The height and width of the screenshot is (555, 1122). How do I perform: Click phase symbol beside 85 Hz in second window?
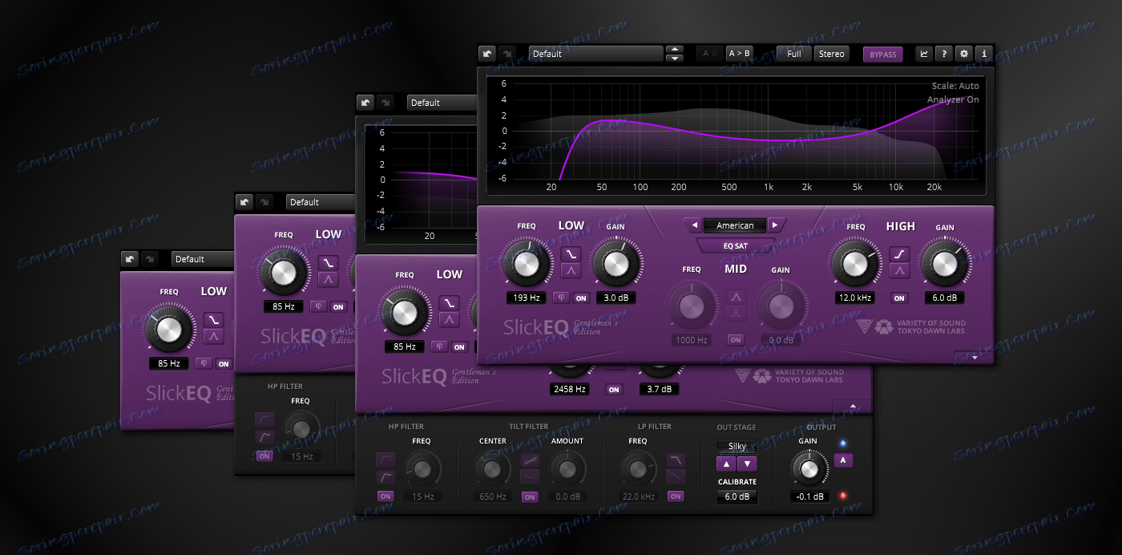pyautogui.click(x=438, y=346)
